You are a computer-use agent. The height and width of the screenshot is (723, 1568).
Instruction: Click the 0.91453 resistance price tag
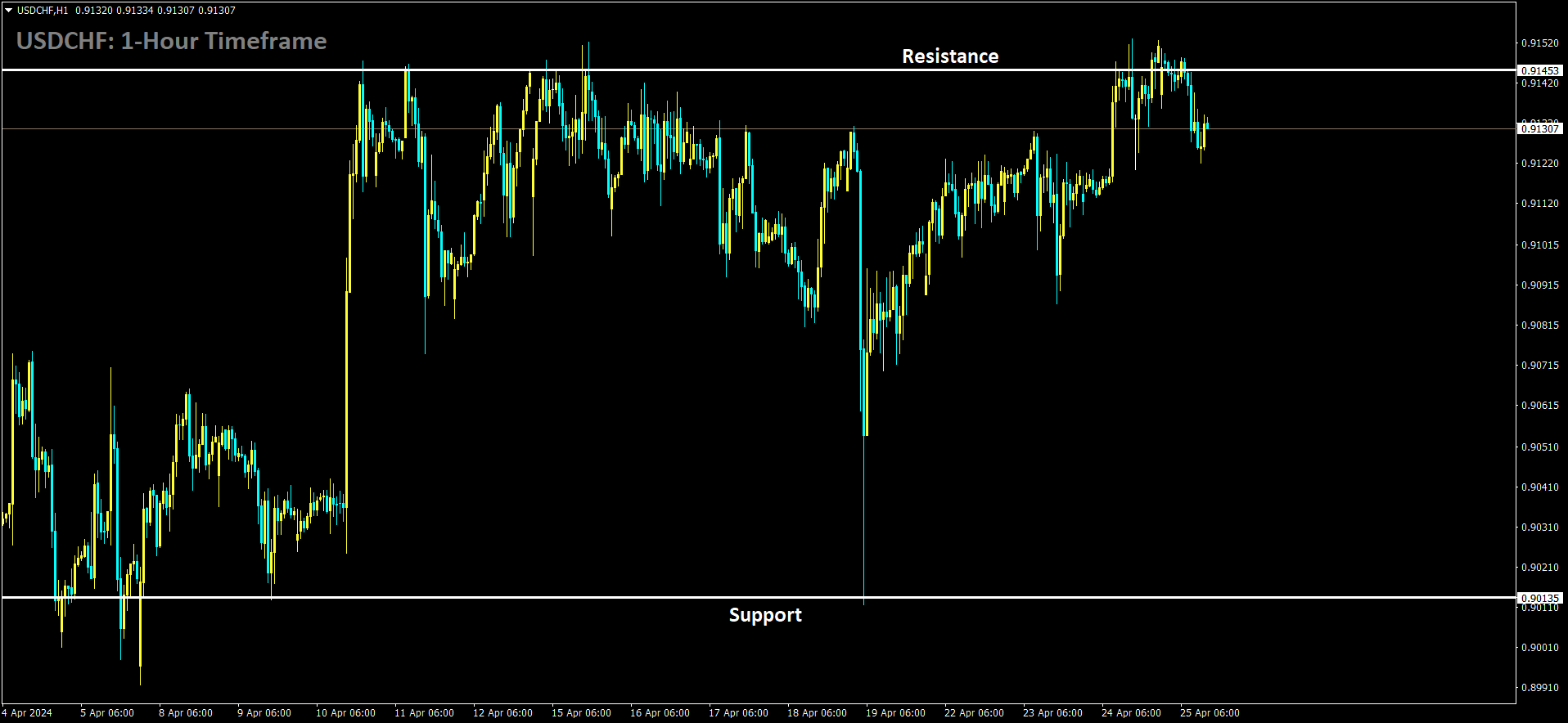pyautogui.click(x=1540, y=71)
